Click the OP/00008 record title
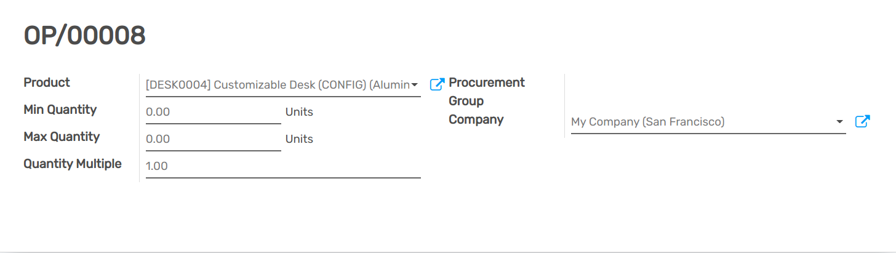 (85, 36)
